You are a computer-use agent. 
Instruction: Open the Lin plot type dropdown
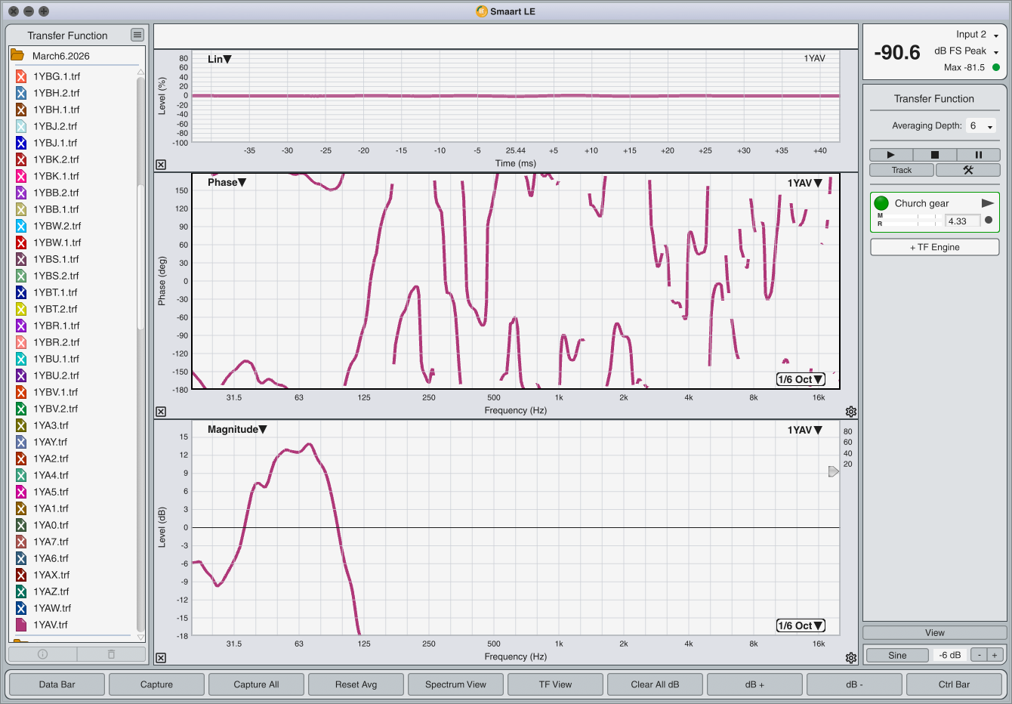(x=220, y=59)
